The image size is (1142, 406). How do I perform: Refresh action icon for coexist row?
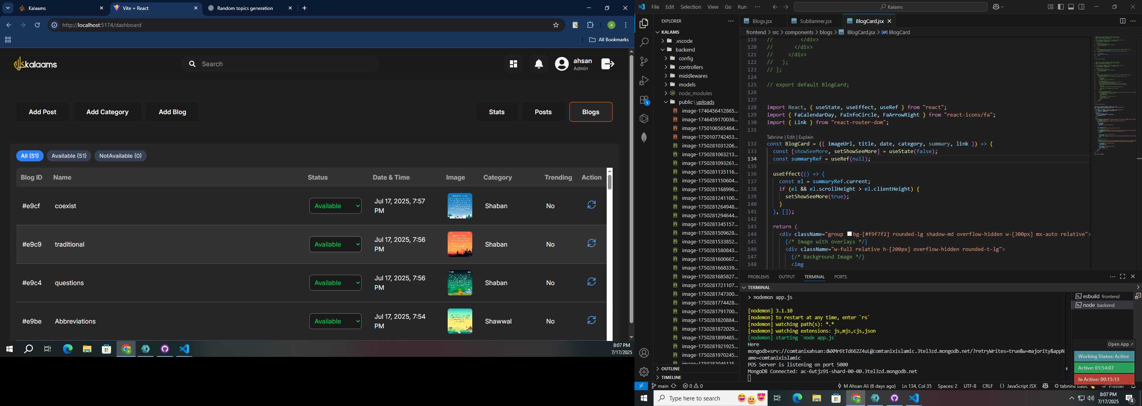click(591, 205)
